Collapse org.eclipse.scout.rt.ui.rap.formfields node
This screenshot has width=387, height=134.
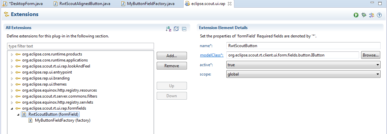[x=12, y=109]
